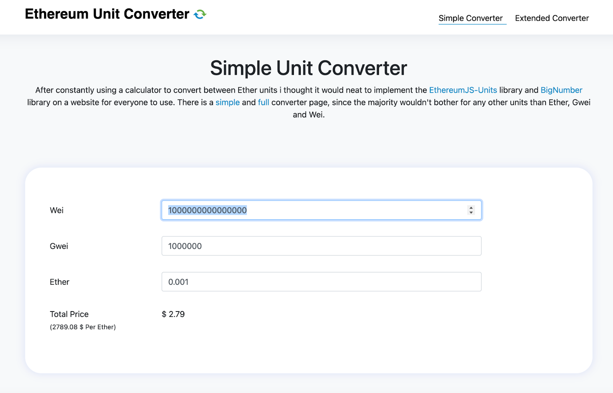This screenshot has width=613, height=393.
Task: Click the Ether label
Action: click(x=59, y=282)
